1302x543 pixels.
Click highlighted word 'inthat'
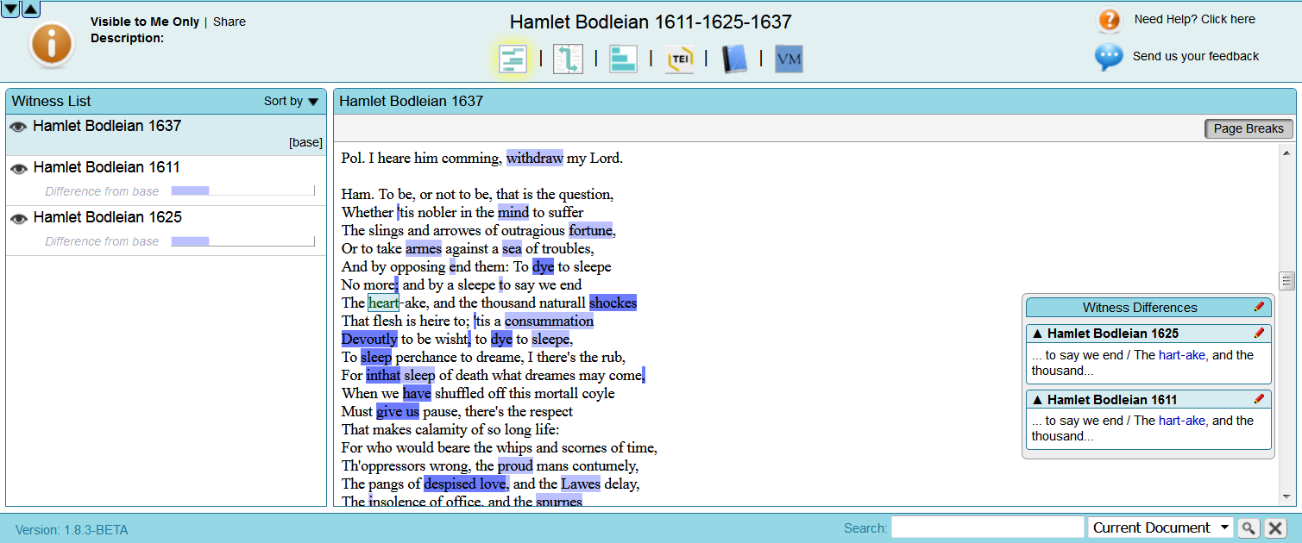pos(383,375)
